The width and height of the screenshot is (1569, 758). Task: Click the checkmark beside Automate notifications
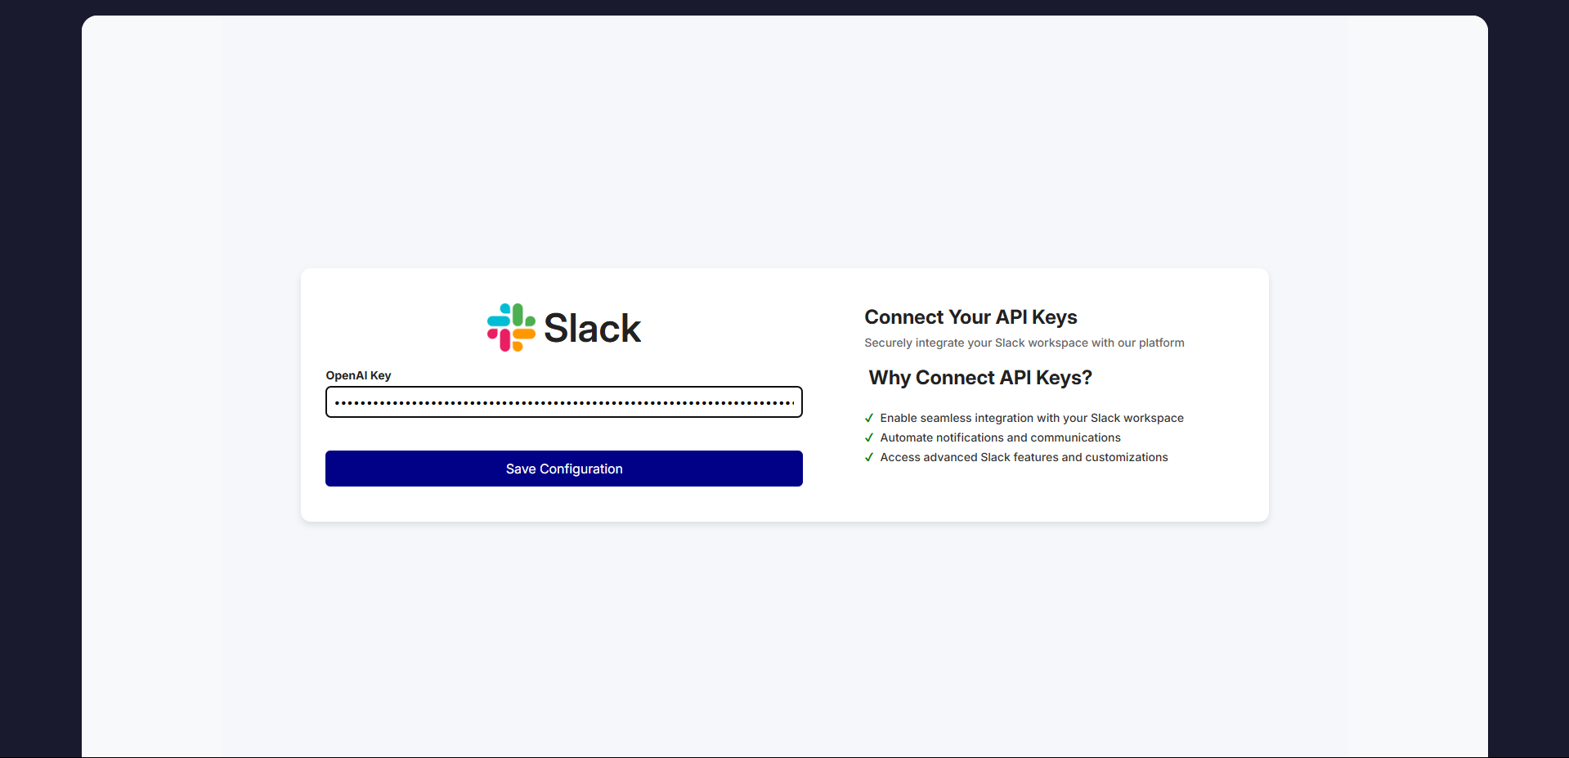(869, 437)
